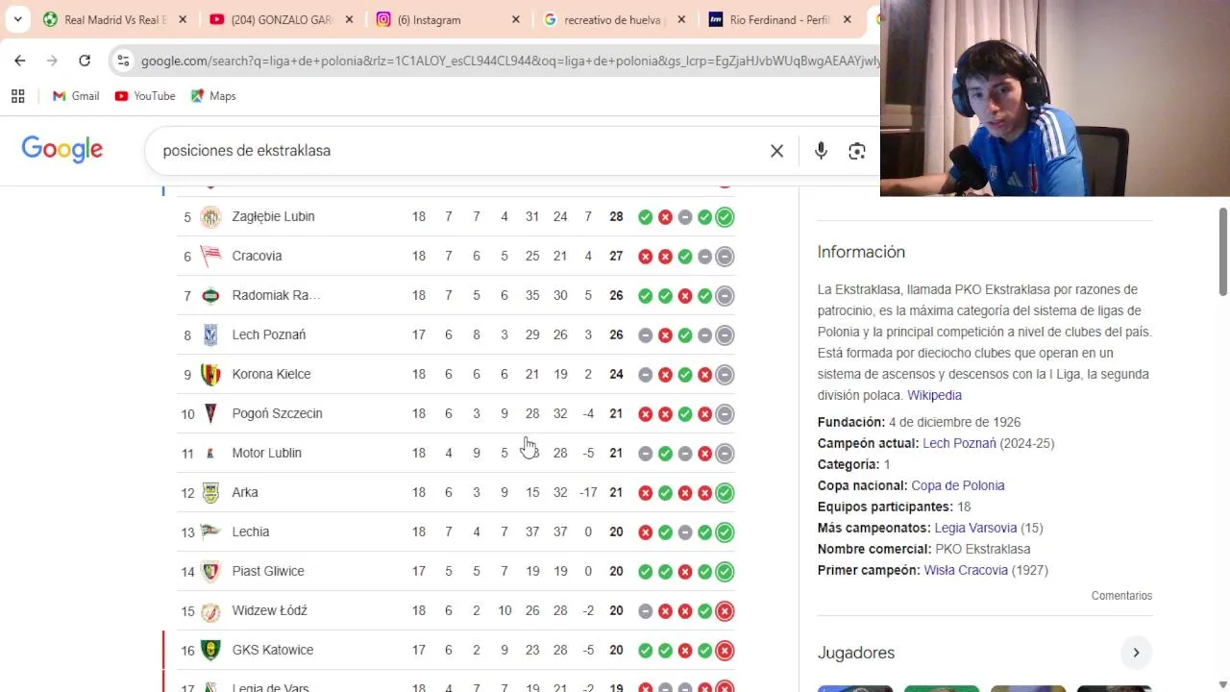Screen dimensions: 1230x692
Task: Click the Widzew Łódź club crest
Action: 210,610
